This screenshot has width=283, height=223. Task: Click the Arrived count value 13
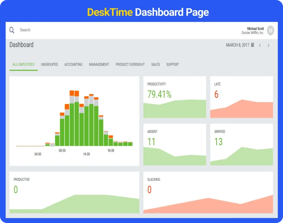pyautogui.click(x=218, y=142)
